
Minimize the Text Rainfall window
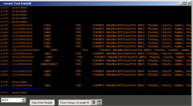click(181, 3)
